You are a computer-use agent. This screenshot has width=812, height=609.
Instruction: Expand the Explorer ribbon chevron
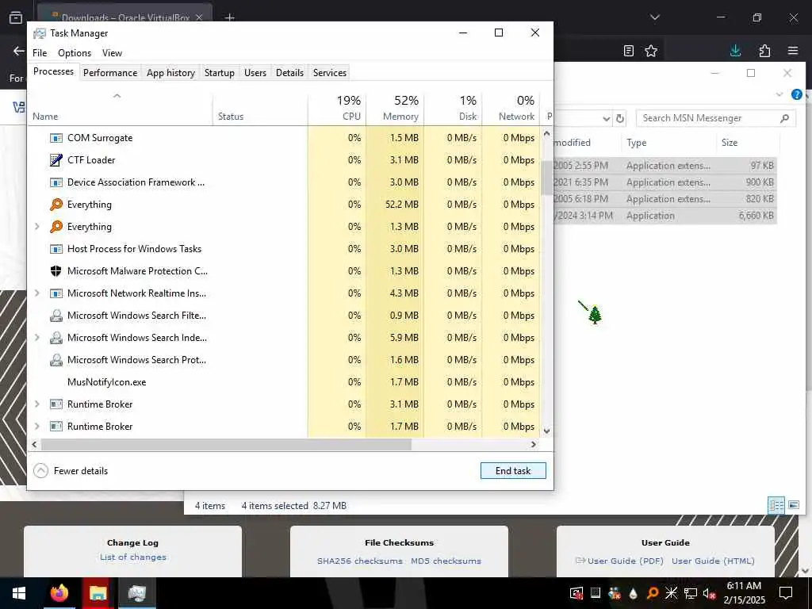(x=779, y=94)
